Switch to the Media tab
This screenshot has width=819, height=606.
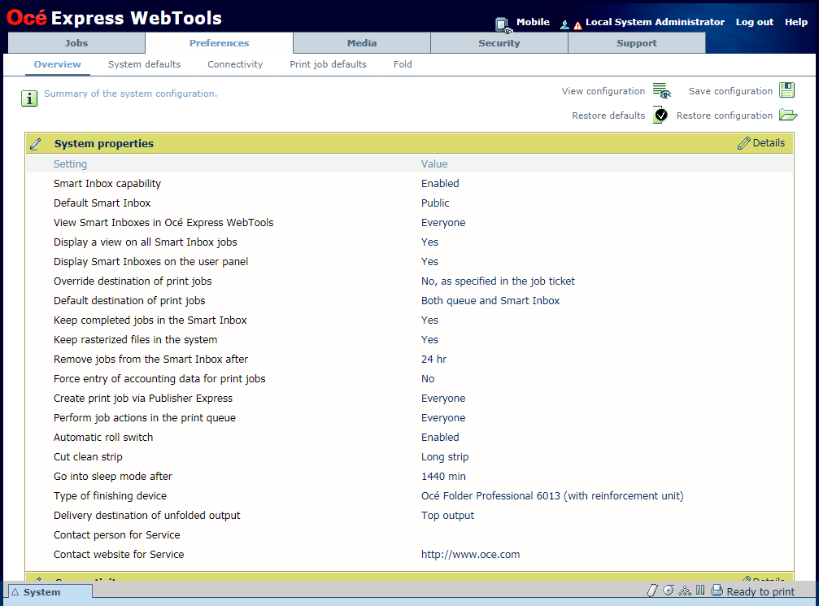(362, 43)
